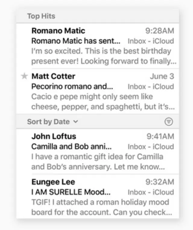Open Matt Cotter's message

(x=53, y=76)
